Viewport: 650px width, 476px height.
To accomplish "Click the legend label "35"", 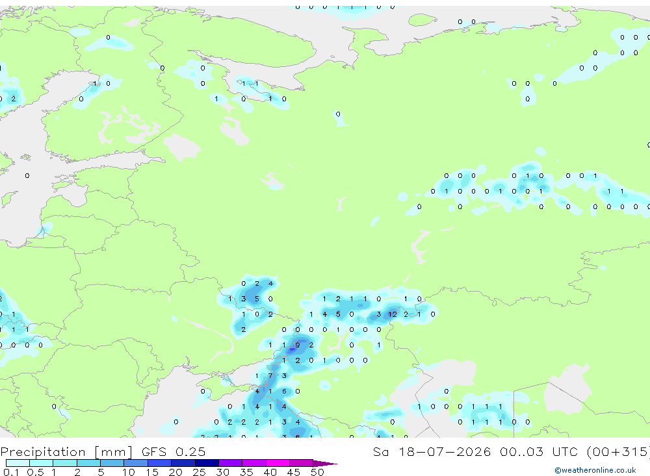I will [246, 472].
